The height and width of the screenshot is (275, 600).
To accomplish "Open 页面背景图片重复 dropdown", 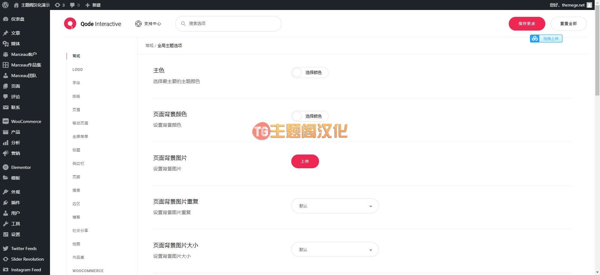I will (x=335, y=206).
